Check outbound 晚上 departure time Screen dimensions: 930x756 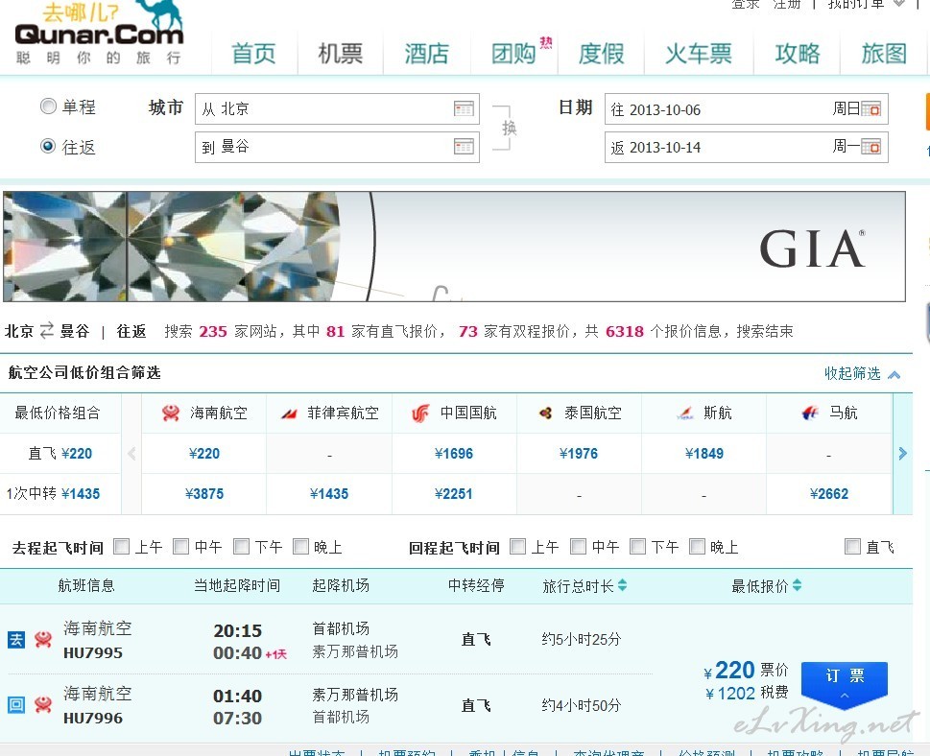coord(301,546)
